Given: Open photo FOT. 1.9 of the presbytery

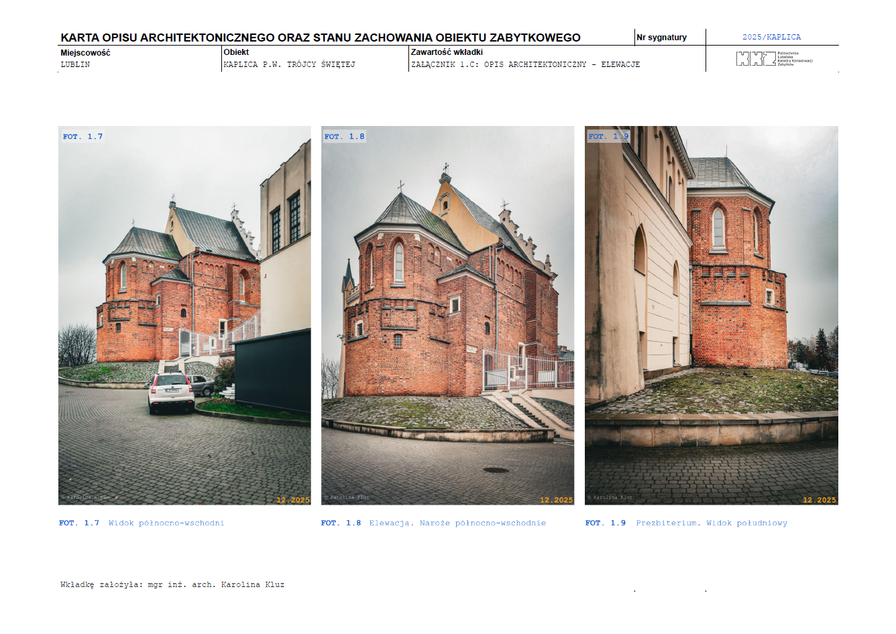Looking at the screenshot, I should pyautogui.click(x=712, y=315).
